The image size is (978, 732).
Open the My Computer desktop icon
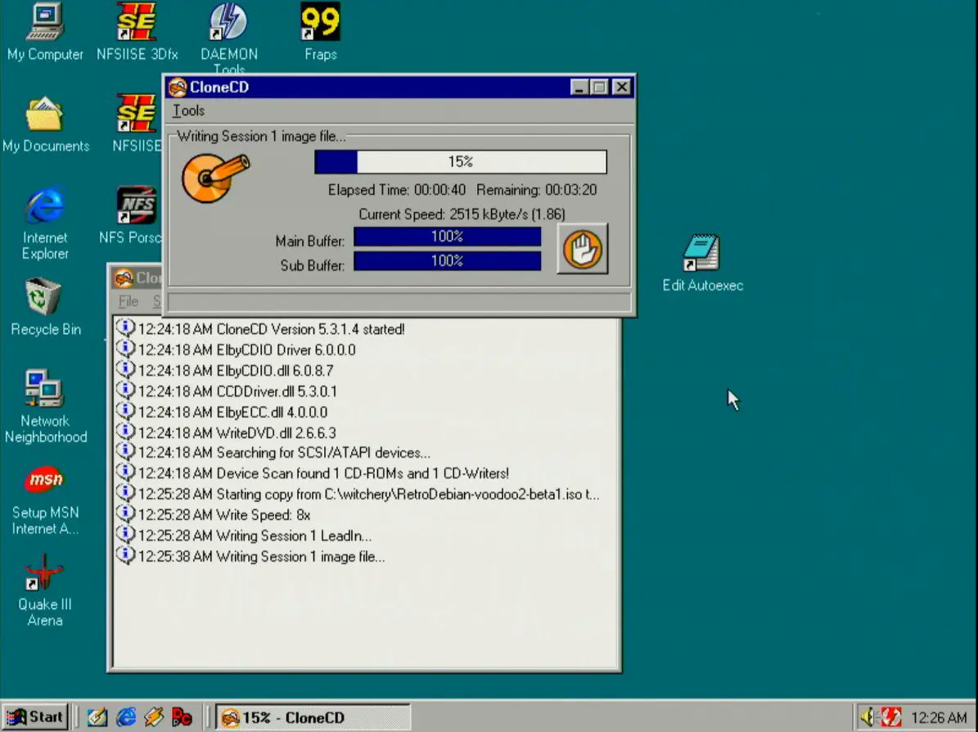45,31
